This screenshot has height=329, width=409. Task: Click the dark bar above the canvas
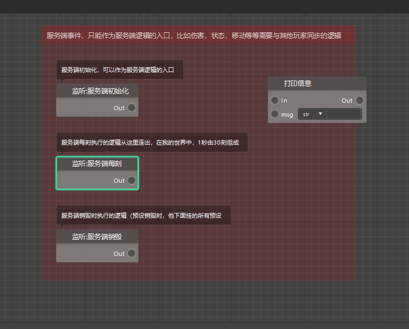[x=205, y=6]
